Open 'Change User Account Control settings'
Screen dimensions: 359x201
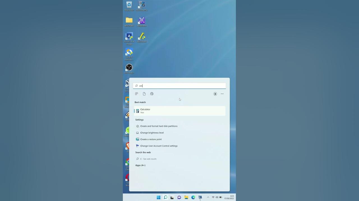159,146
